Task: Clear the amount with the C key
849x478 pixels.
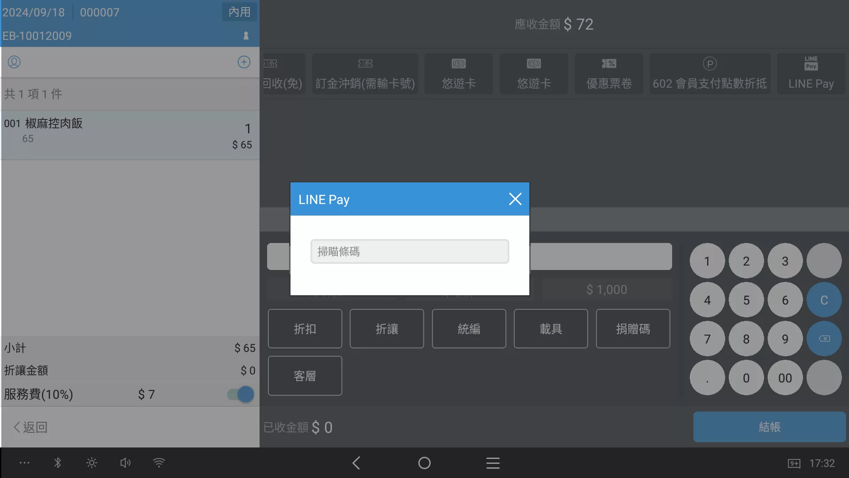Action: 824,300
